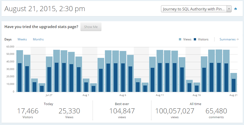Click today's 17,466 visitors count
Viewport: 244px width, 125px height.
(28, 111)
